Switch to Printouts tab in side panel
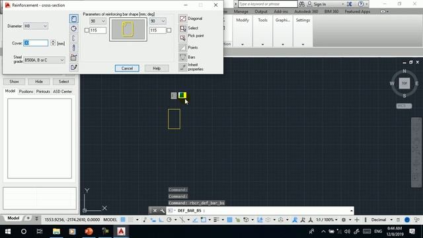Viewport: 423px width, 238px height. click(x=43, y=92)
